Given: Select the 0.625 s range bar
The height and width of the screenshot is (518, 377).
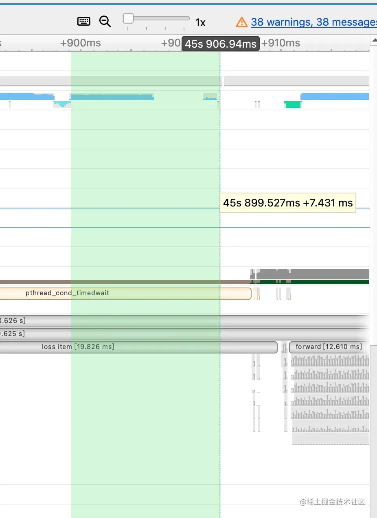Looking at the screenshot, I should tap(184, 334).
